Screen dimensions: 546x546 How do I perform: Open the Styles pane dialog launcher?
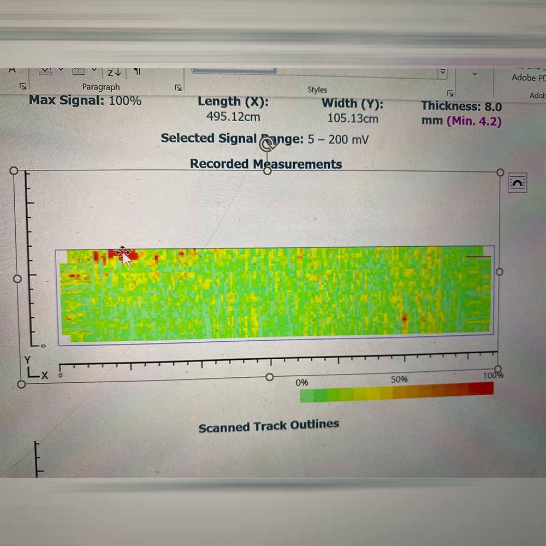(450, 93)
